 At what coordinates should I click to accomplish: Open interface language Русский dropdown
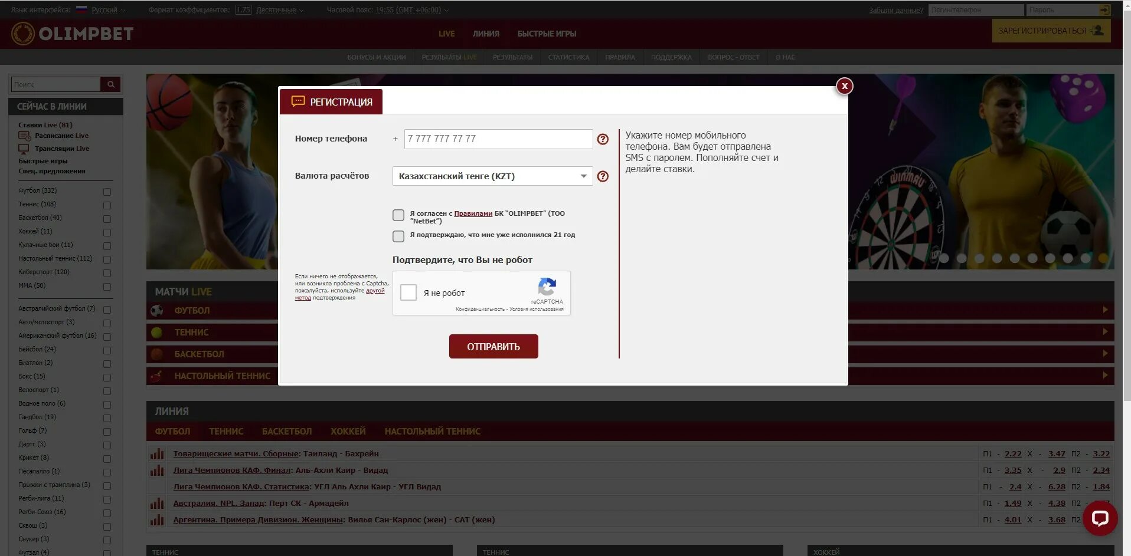tap(109, 10)
